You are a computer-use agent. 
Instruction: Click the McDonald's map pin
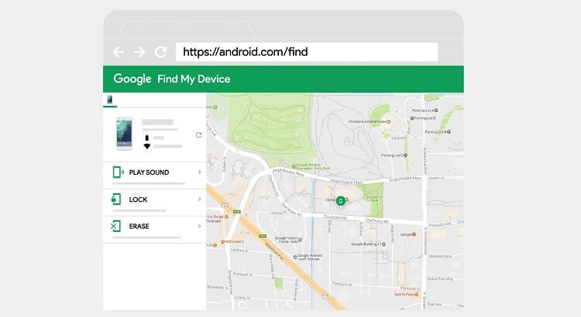click(222, 241)
